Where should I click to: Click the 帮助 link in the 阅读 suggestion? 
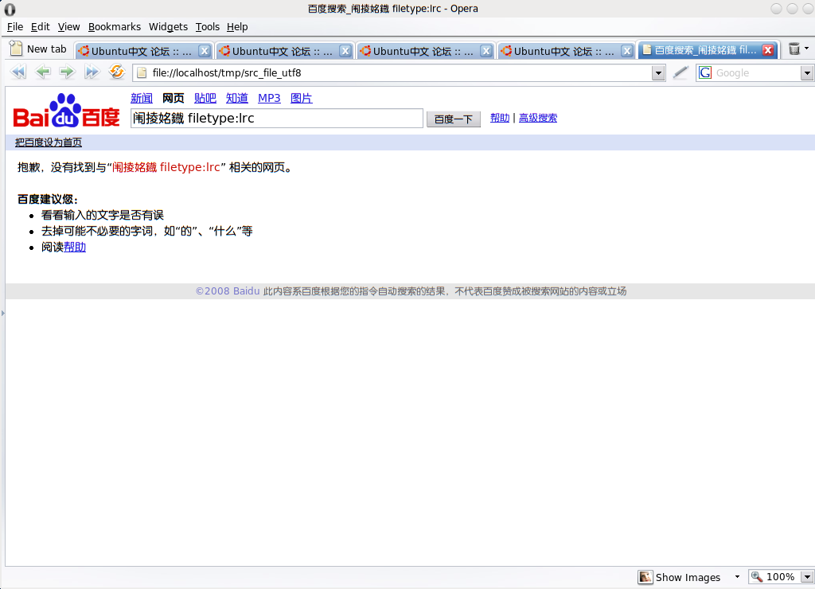pyautogui.click(x=75, y=247)
